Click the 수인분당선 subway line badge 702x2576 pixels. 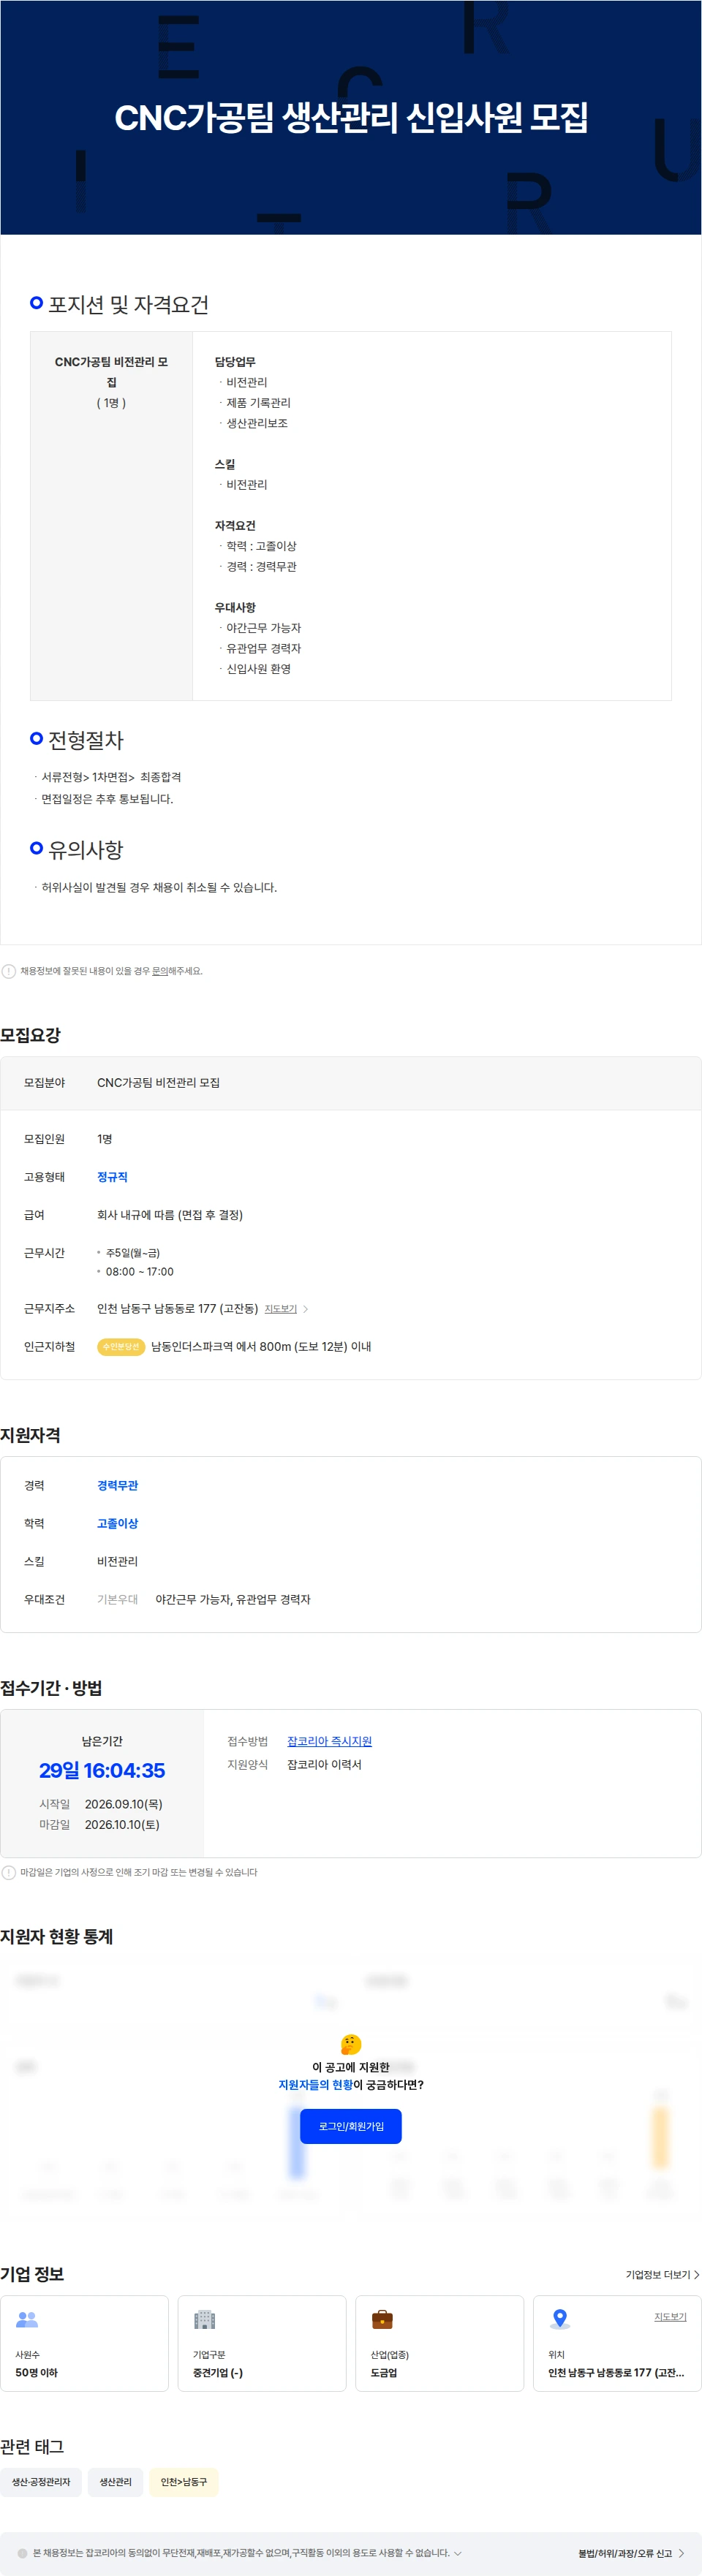point(121,1347)
